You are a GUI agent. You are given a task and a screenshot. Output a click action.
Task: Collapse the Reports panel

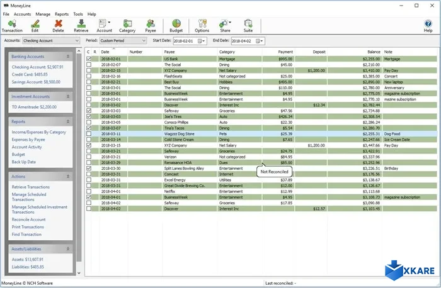[68, 121]
